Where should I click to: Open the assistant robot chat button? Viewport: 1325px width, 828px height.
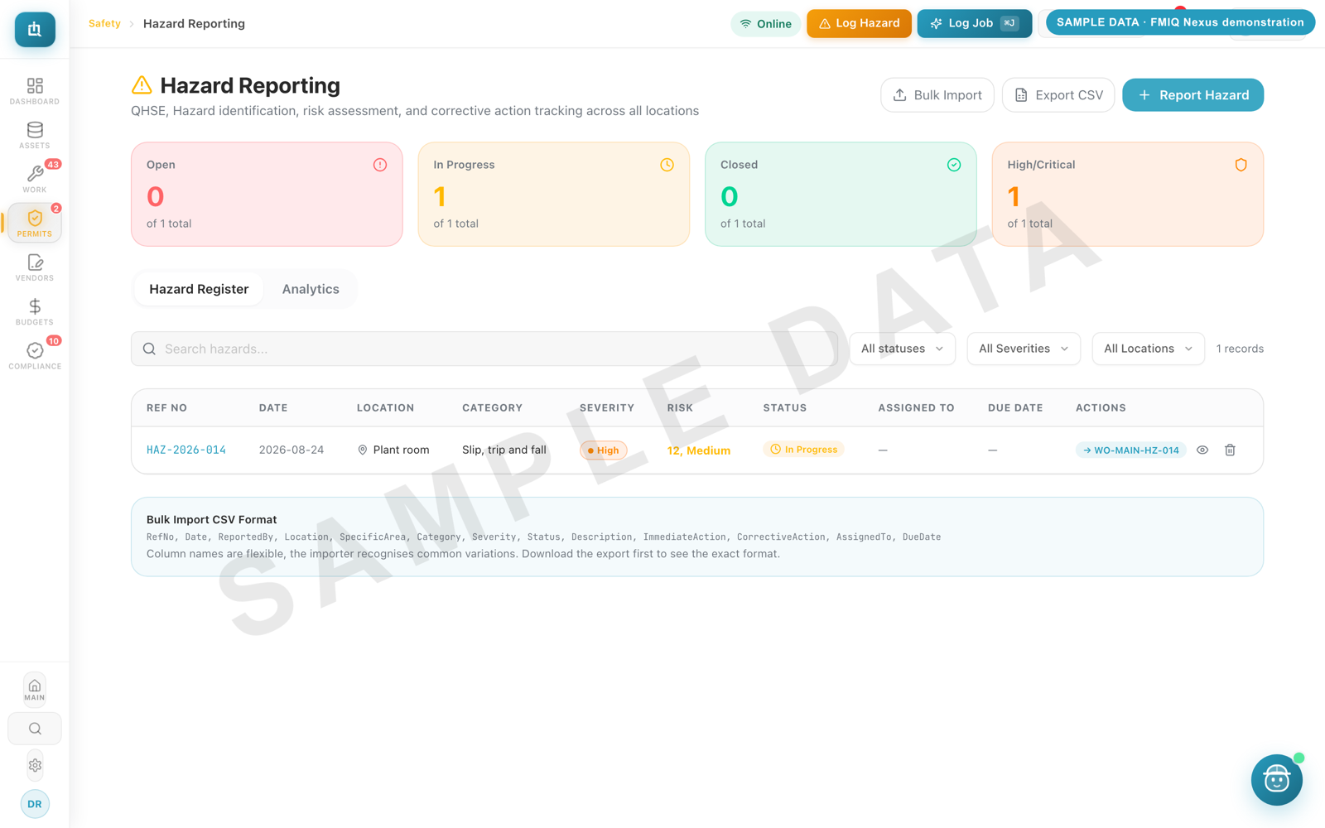1276,779
